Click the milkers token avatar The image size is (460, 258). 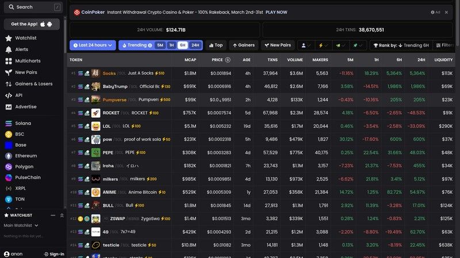tap(95, 179)
